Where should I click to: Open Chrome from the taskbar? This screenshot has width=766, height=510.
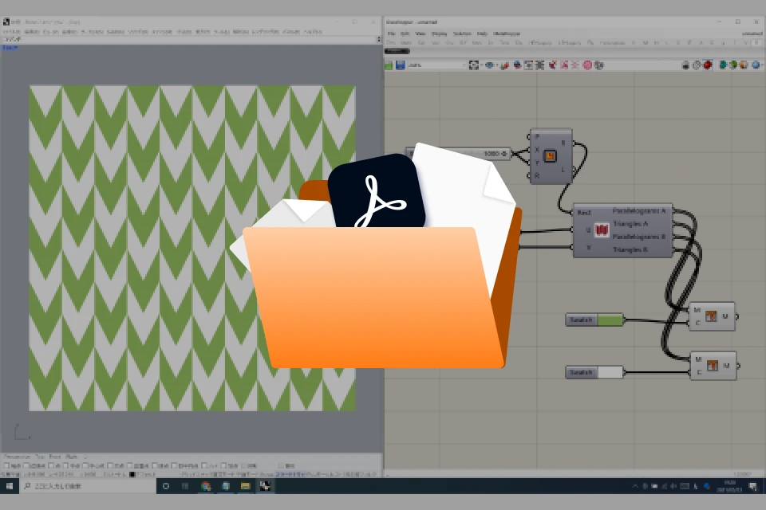tap(206, 486)
